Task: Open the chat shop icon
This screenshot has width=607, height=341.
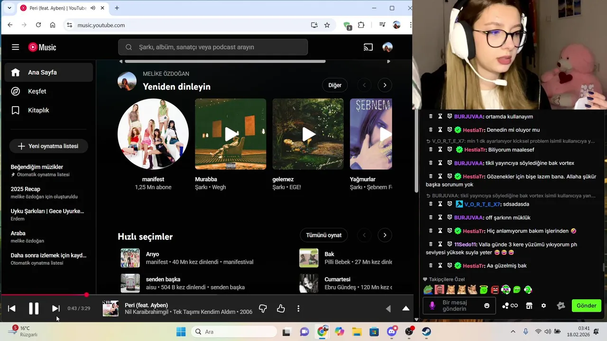Action: point(529,305)
